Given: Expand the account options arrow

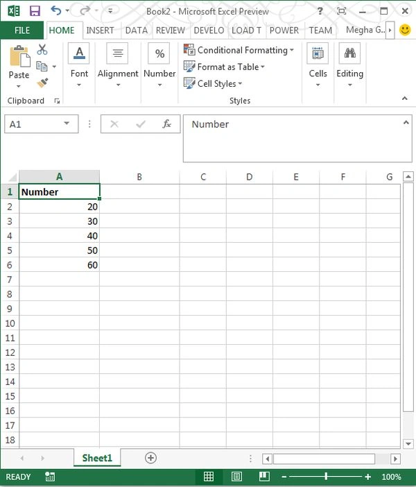Looking at the screenshot, I should 390,30.
